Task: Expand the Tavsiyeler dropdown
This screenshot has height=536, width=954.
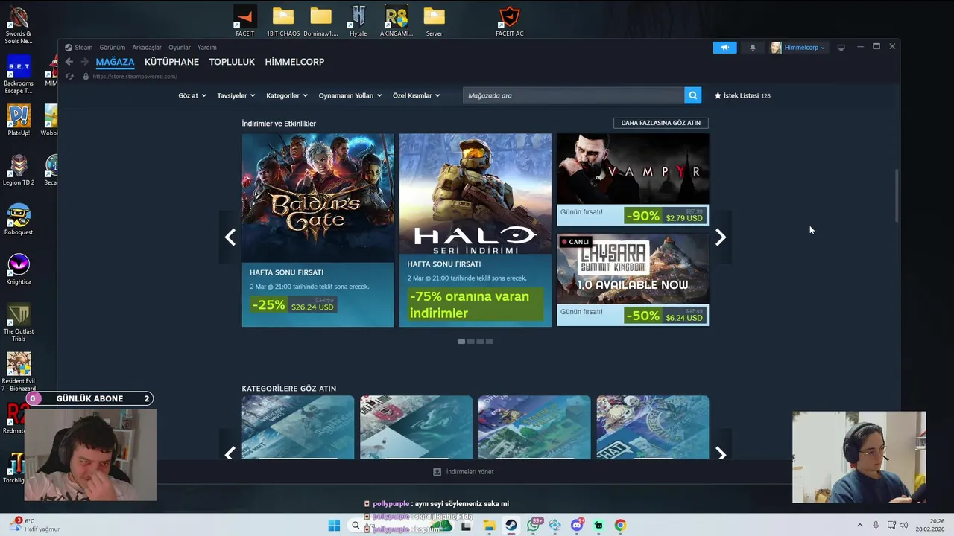Action: coord(236,95)
